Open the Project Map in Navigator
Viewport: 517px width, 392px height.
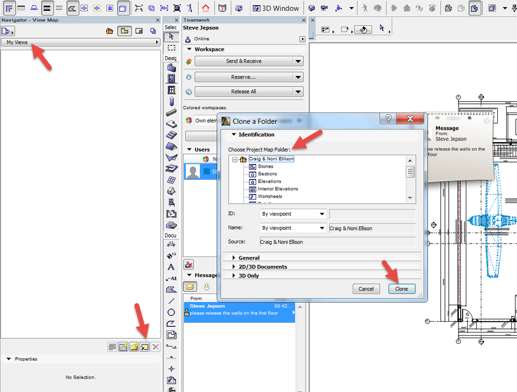coord(110,31)
